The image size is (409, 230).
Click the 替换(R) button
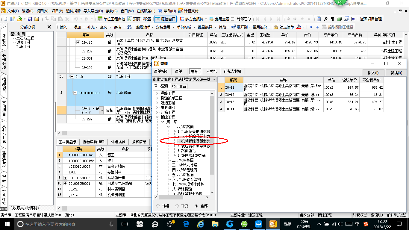pyautogui.click(x=396, y=73)
